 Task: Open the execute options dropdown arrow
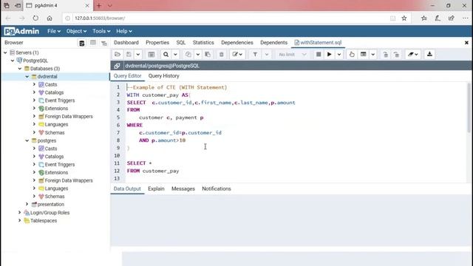tap(339, 55)
